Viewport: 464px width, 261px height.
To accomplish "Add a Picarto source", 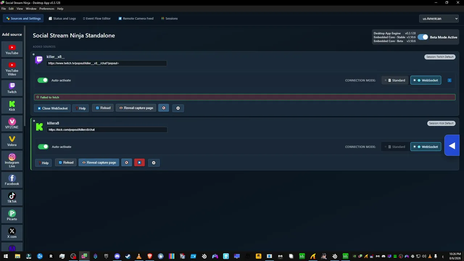I will point(12,215).
